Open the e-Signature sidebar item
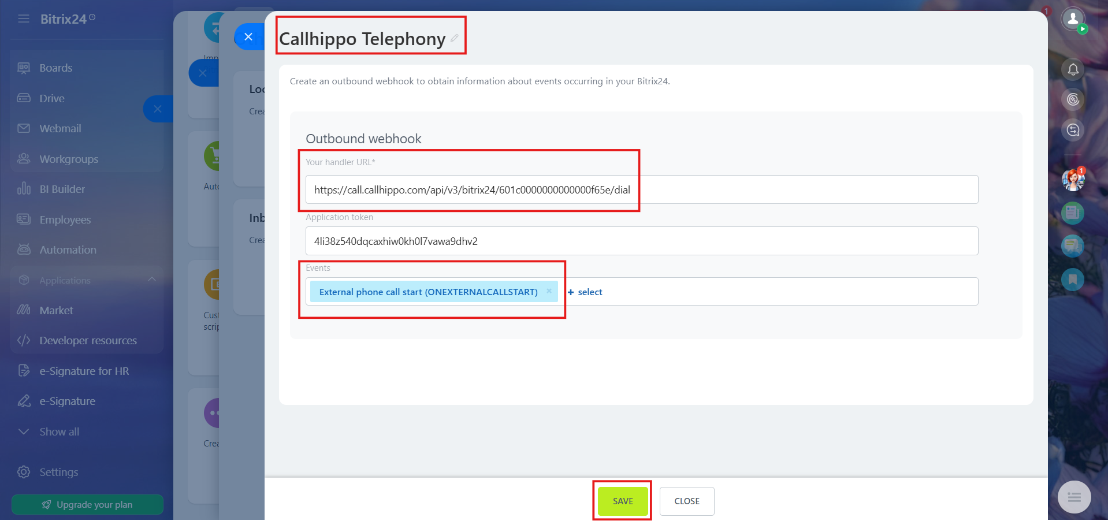This screenshot has height=521, width=1108. pyautogui.click(x=68, y=401)
